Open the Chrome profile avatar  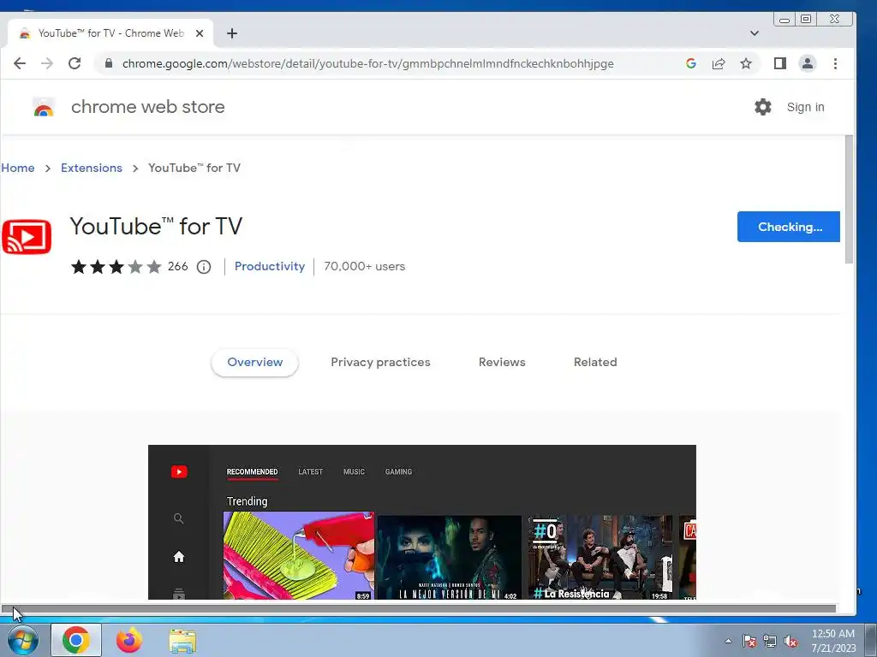click(807, 63)
